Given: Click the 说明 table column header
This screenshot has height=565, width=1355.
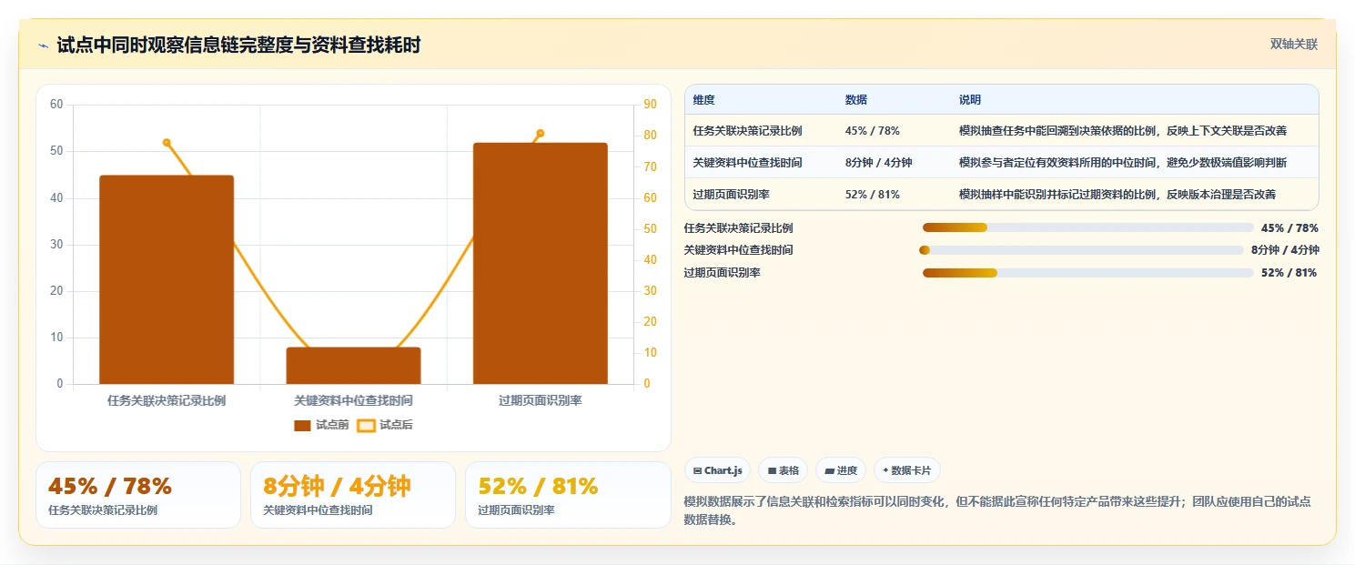Looking at the screenshot, I should 970,100.
